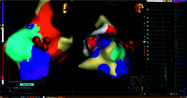Open the ROV HD catheter dropdown
187x98 pixels.
(x=18, y=88)
